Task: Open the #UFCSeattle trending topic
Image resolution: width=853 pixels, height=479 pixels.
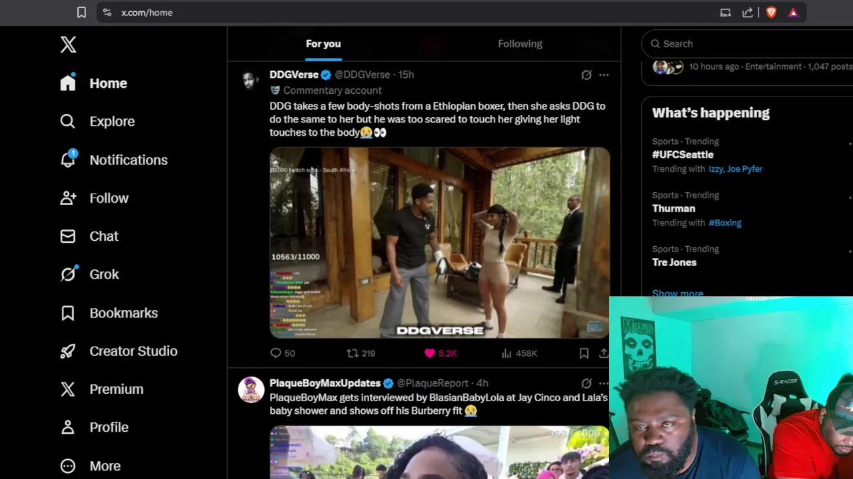Action: tap(682, 154)
